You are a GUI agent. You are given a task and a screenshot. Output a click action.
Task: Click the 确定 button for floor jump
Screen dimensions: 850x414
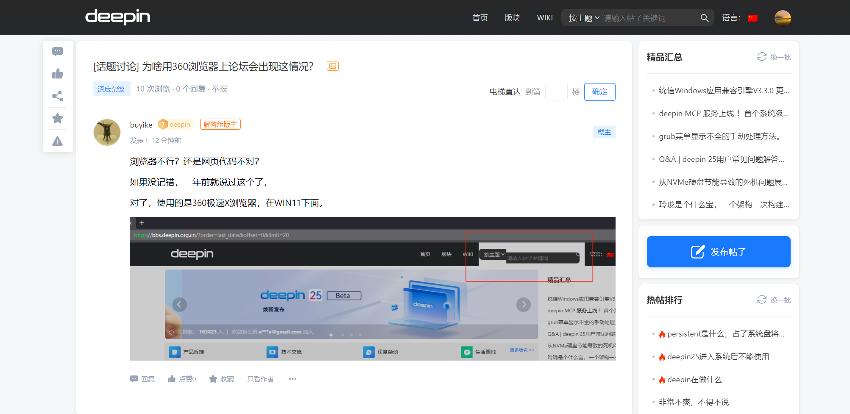tap(599, 92)
